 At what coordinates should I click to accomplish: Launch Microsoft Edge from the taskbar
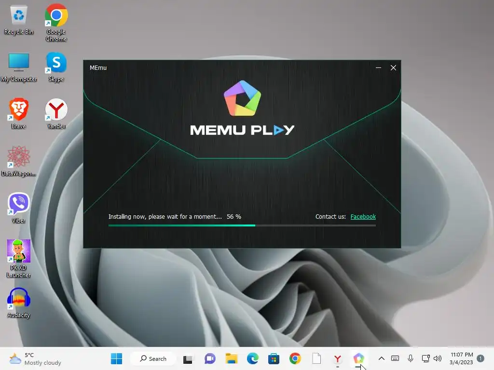pyautogui.click(x=253, y=358)
